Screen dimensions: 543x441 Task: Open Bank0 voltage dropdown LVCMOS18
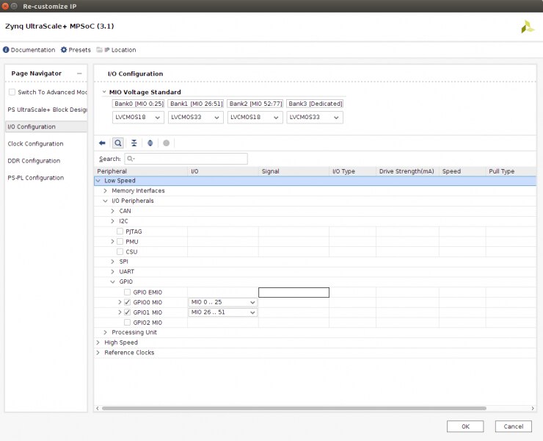coord(138,118)
